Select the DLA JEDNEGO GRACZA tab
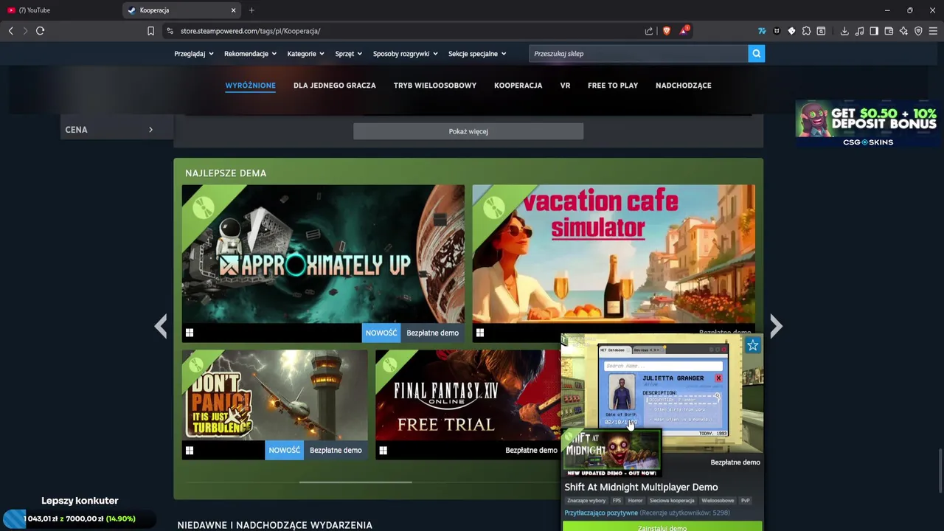944x531 pixels. coord(335,86)
